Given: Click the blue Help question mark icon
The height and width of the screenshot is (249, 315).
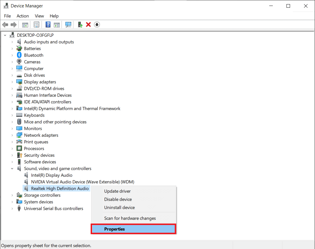Looking at the screenshot, I should [x=48, y=25].
